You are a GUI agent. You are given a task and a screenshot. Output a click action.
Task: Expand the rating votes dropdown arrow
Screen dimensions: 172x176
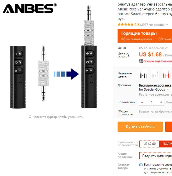click(167, 25)
